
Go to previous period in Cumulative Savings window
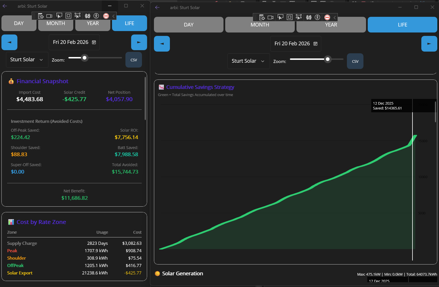tap(162, 44)
